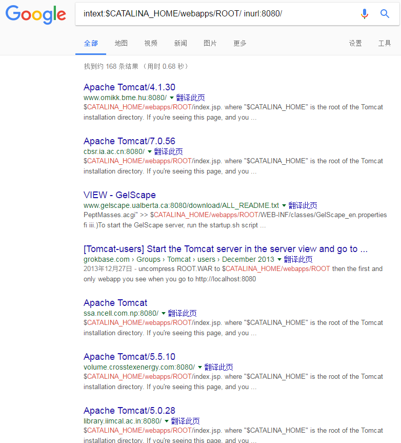
Task: Select the 全部 results tab
Action: pos(91,43)
